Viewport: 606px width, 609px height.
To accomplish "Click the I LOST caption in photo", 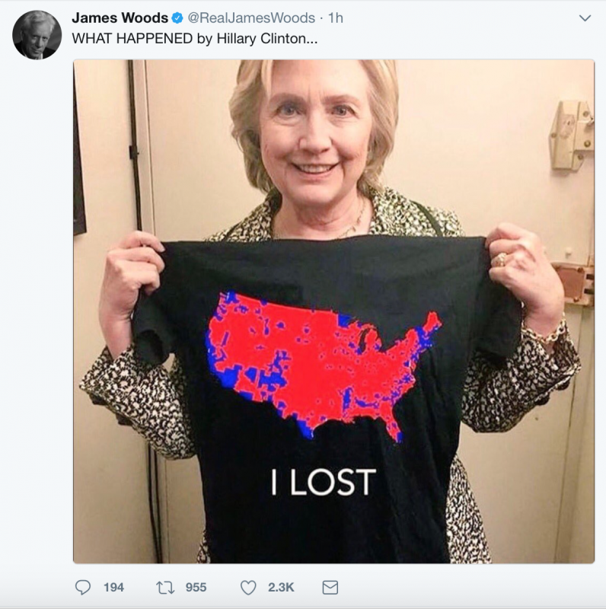I will pyautogui.click(x=324, y=482).
